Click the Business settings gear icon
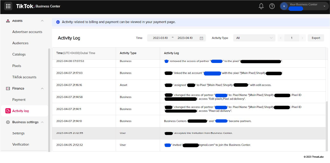The height and width of the screenshot is (163, 330). point(8,122)
